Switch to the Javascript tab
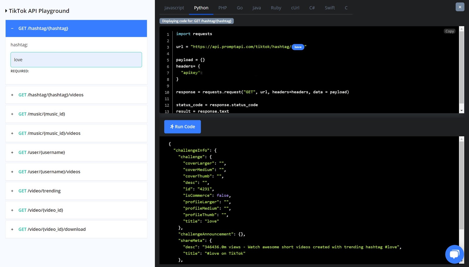469x267 pixels. pos(174,8)
